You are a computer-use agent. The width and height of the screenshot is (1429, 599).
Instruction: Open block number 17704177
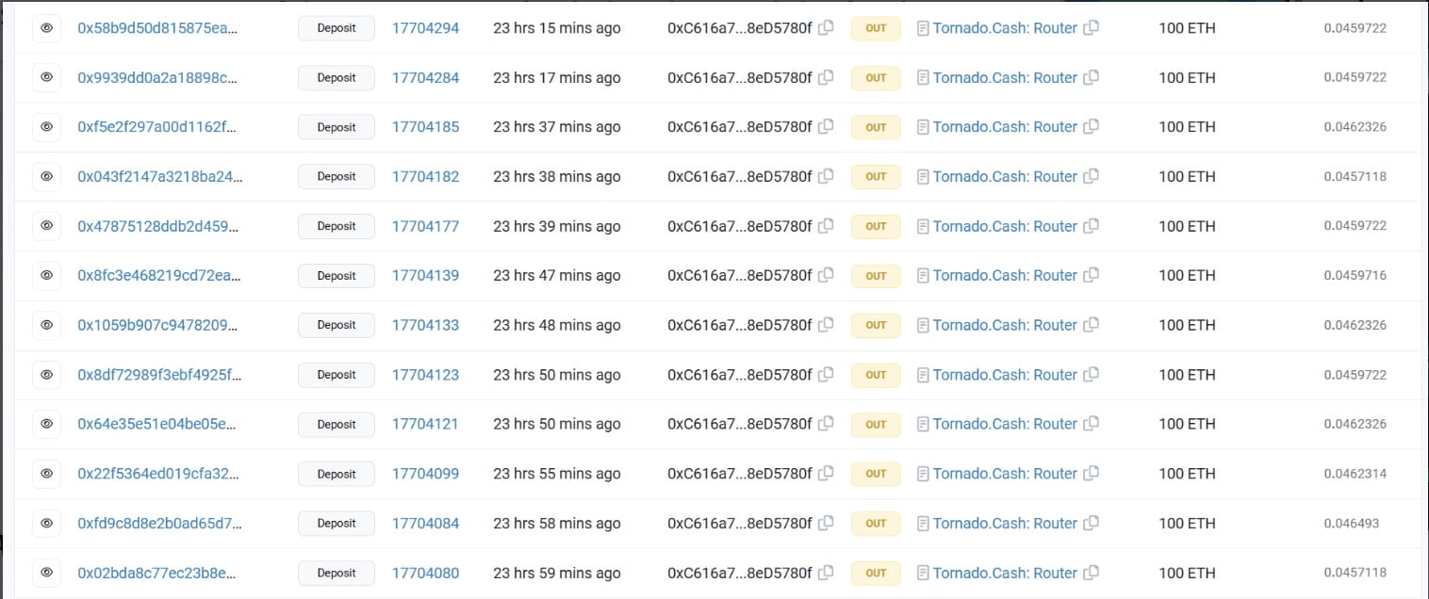[425, 226]
